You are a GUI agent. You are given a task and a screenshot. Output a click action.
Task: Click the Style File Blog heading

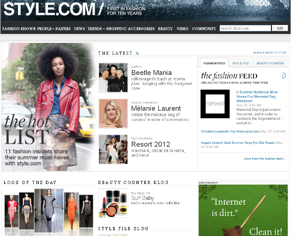point(123,229)
